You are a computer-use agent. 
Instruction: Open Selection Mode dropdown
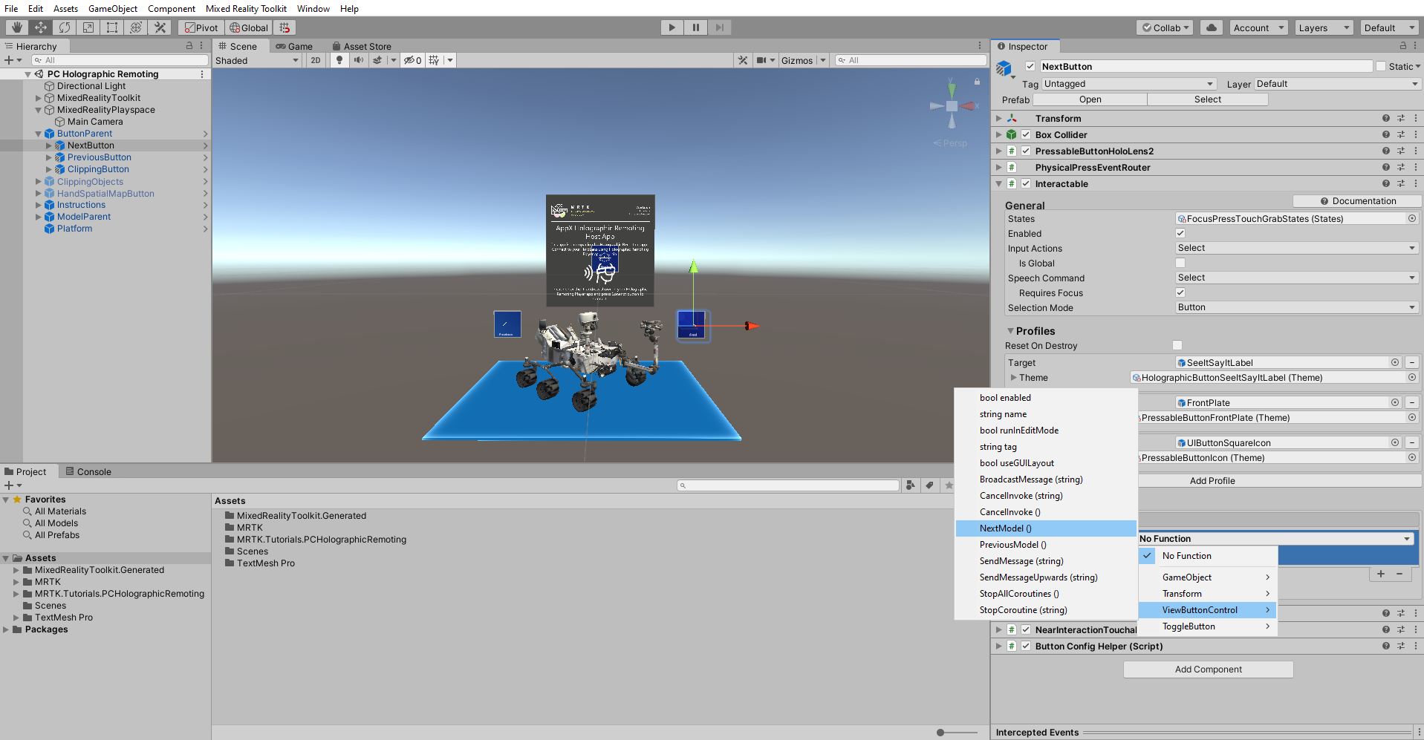click(x=1297, y=307)
